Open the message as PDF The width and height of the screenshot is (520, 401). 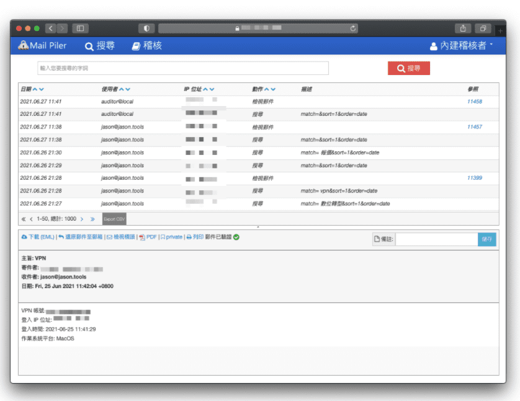[148, 237]
